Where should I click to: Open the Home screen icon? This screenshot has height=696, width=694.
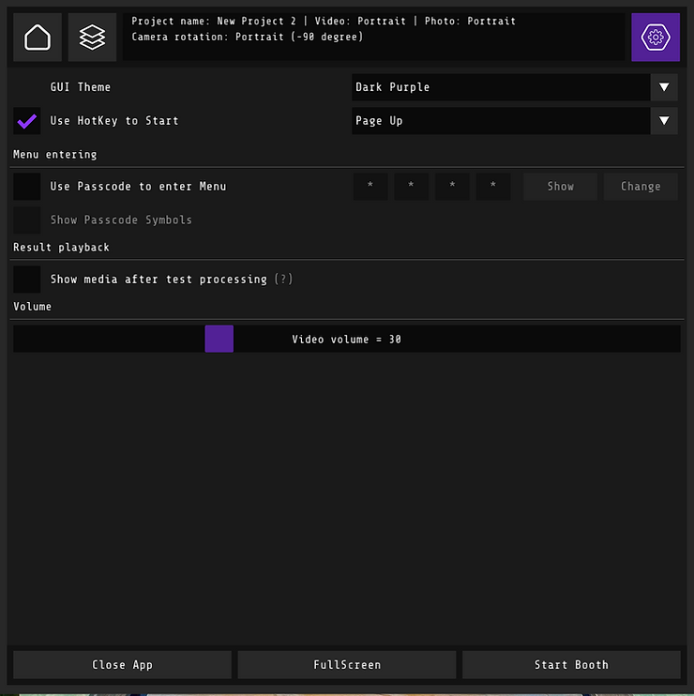pos(38,38)
